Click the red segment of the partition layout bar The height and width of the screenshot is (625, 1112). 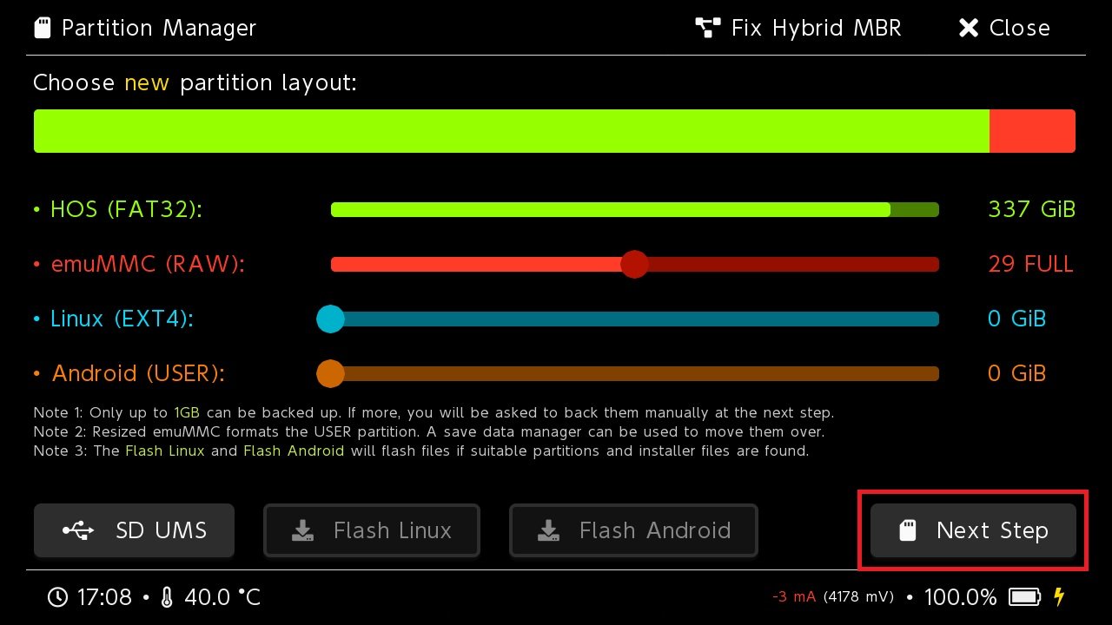click(x=1032, y=131)
